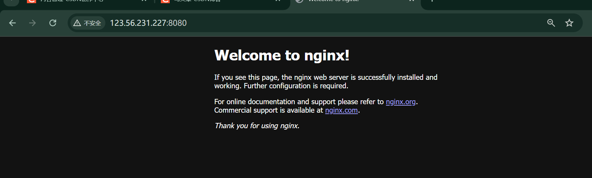Go forward using the forward arrow

point(32,23)
